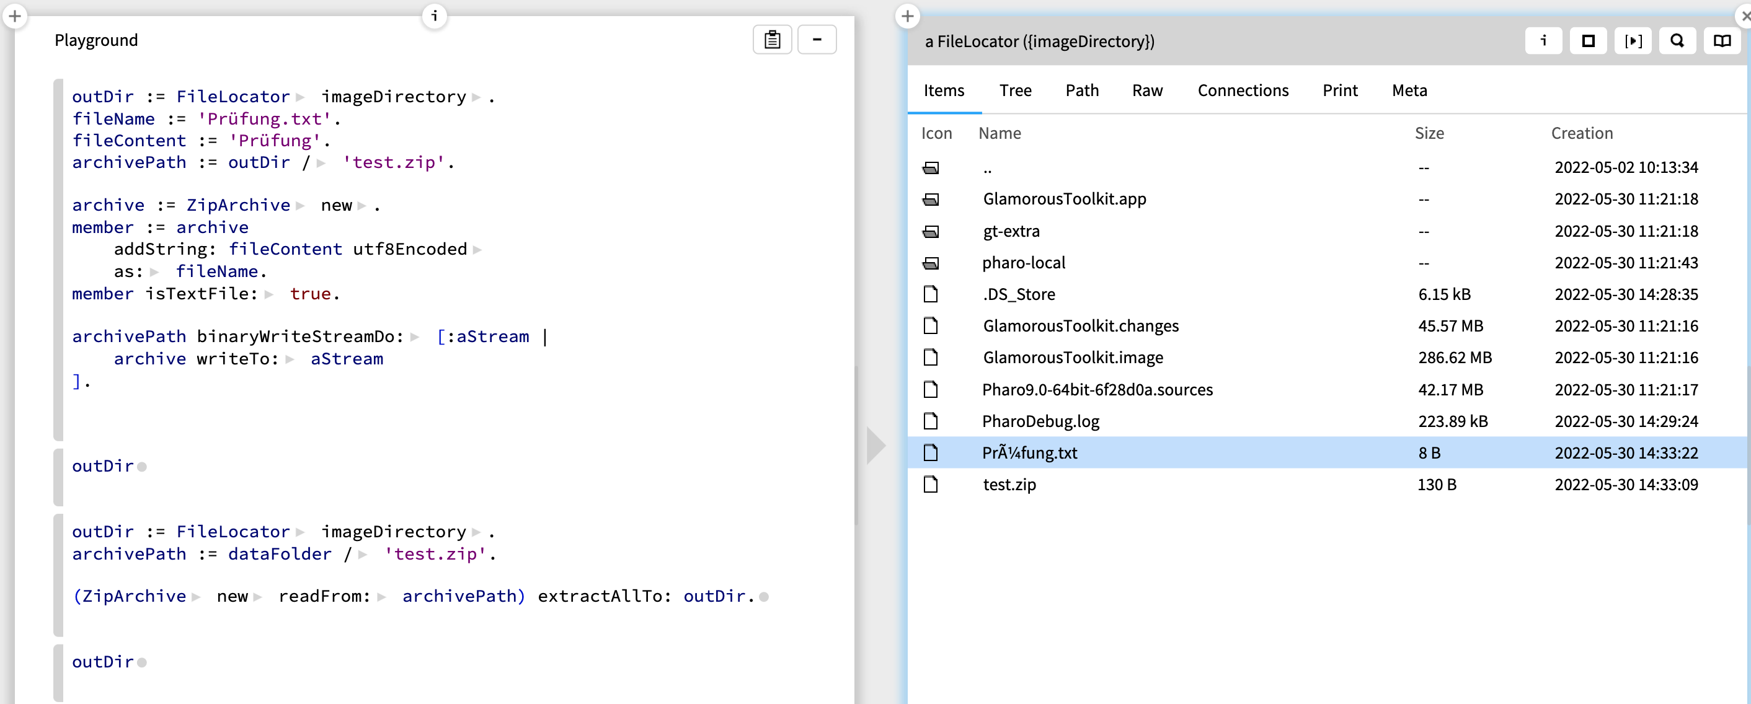Image resolution: width=1751 pixels, height=704 pixels.
Task: Open search using the magnifier icon
Action: [x=1678, y=41]
